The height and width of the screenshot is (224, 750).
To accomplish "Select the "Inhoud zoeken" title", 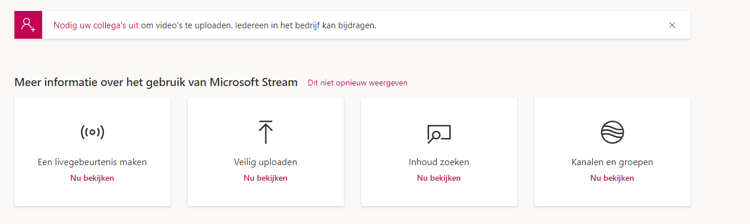I will point(439,162).
